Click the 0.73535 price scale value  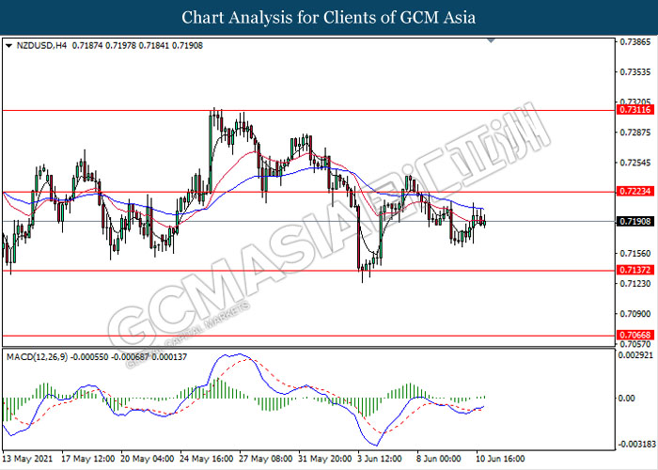click(635, 72)
